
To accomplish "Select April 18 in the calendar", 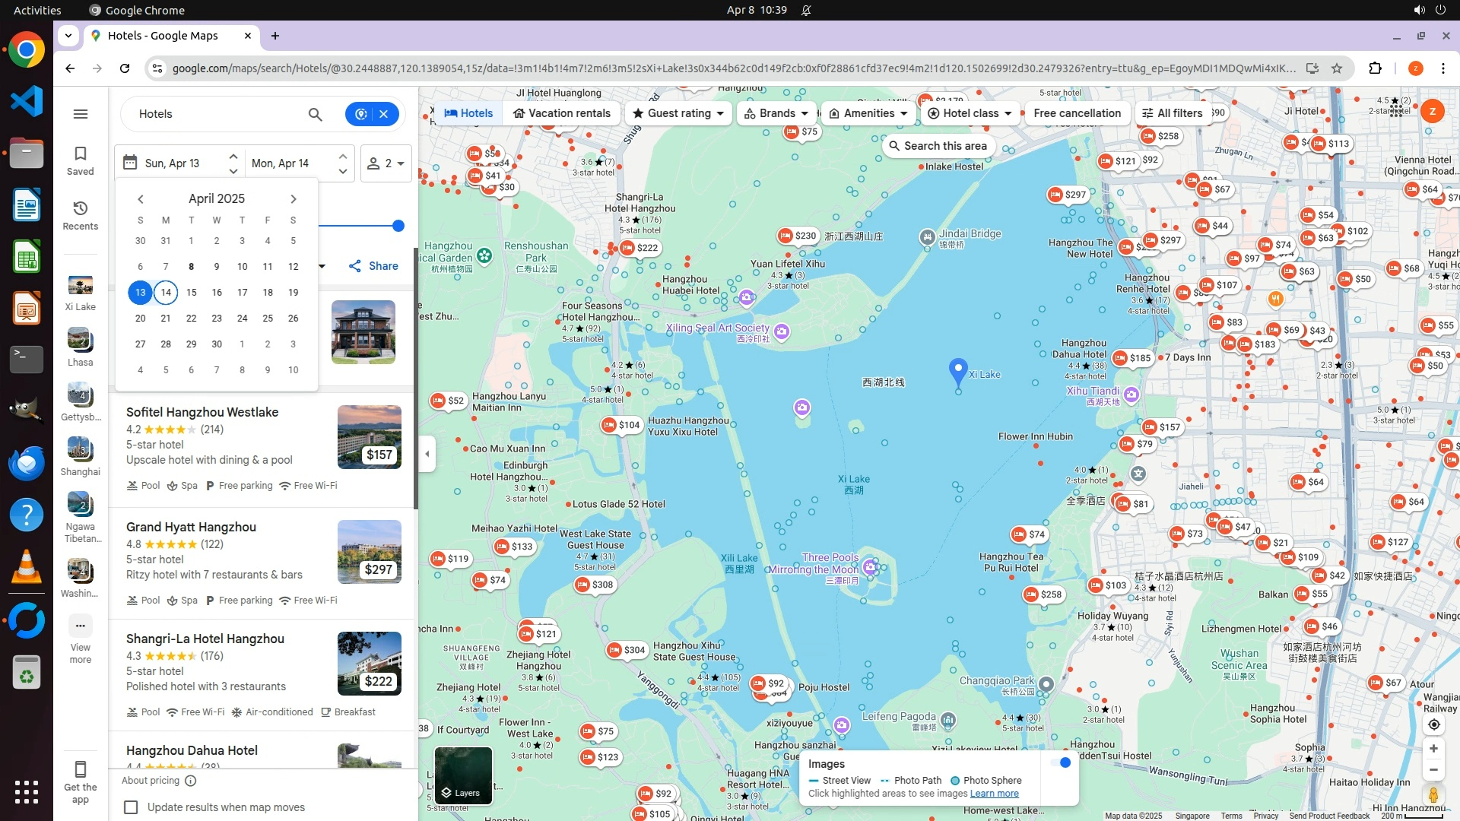I will tap(268, 293).
